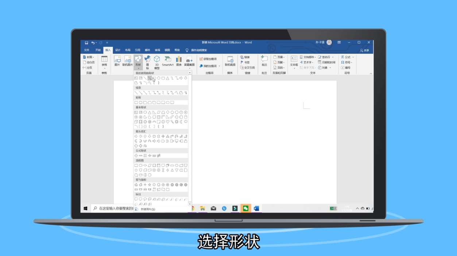Open the 屏幕截图 screenshot dropdown
Image resolution: width=457 pixels, height=256 pixels.
[x=189, y=62]
